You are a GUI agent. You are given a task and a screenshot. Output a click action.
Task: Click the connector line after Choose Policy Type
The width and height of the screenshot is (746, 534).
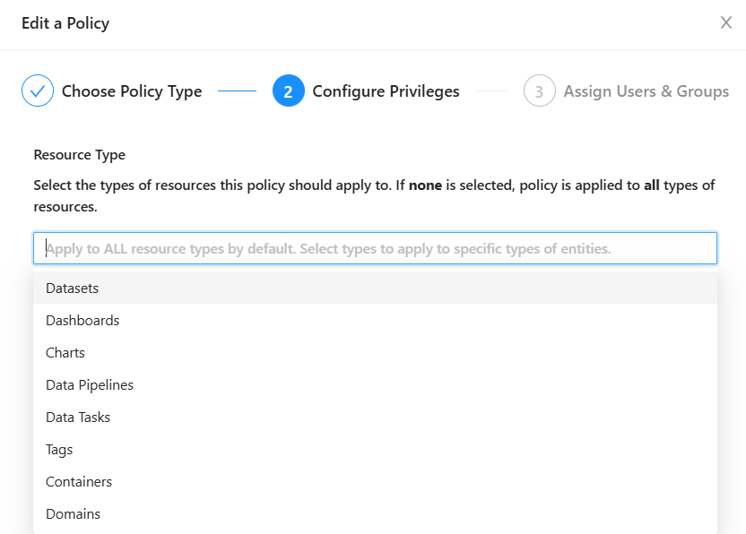[237, 91]
